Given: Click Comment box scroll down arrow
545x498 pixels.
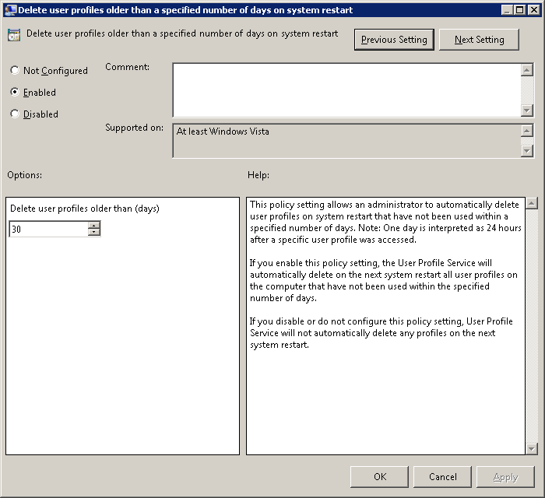Looking at the screenshot, I should click(x=527, y=110).
